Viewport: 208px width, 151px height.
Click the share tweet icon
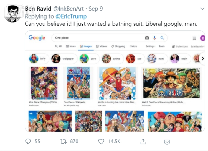[x=143, y=141]
